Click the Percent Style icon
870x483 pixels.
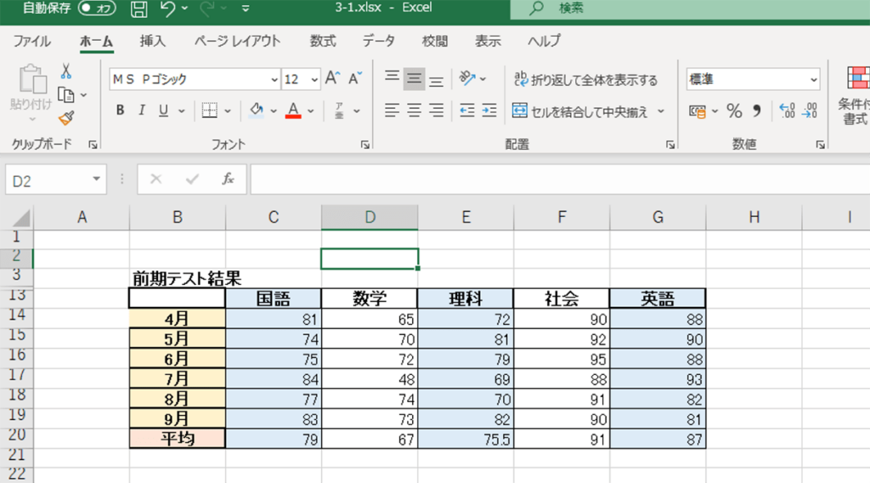click(734, 111)
